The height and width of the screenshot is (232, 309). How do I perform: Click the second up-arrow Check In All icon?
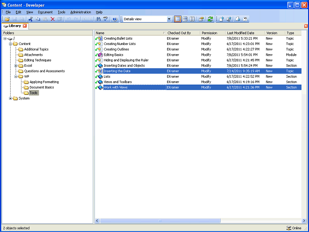click(229, 19)
